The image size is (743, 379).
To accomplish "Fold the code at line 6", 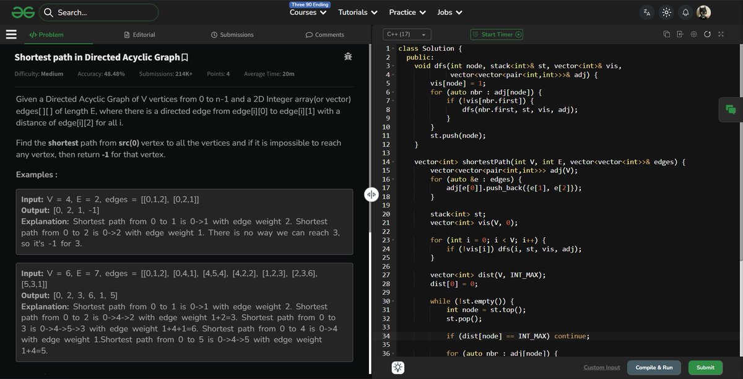I will click(394, 92).
